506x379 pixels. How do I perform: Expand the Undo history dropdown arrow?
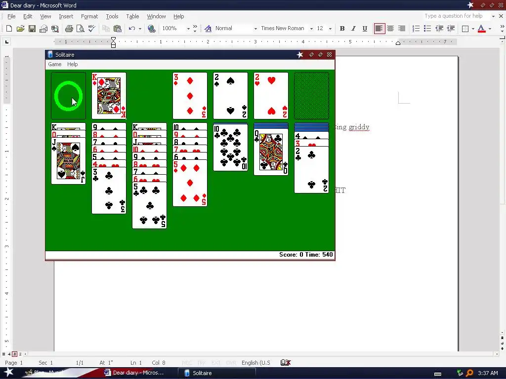coord(140,29)
